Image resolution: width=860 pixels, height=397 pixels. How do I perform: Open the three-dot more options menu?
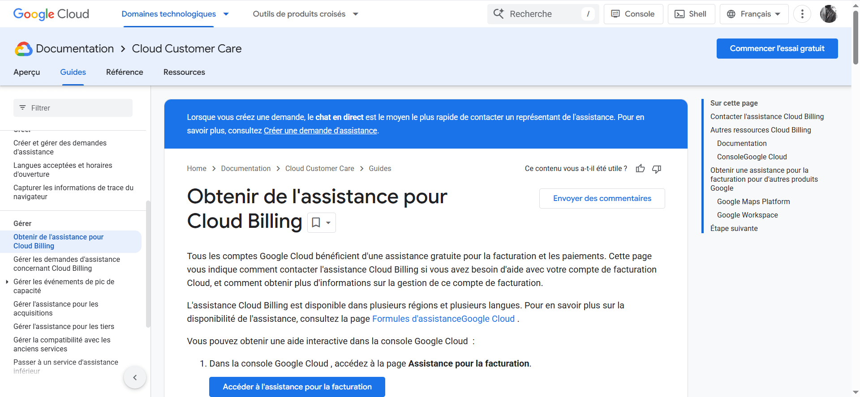pos(802,14)
